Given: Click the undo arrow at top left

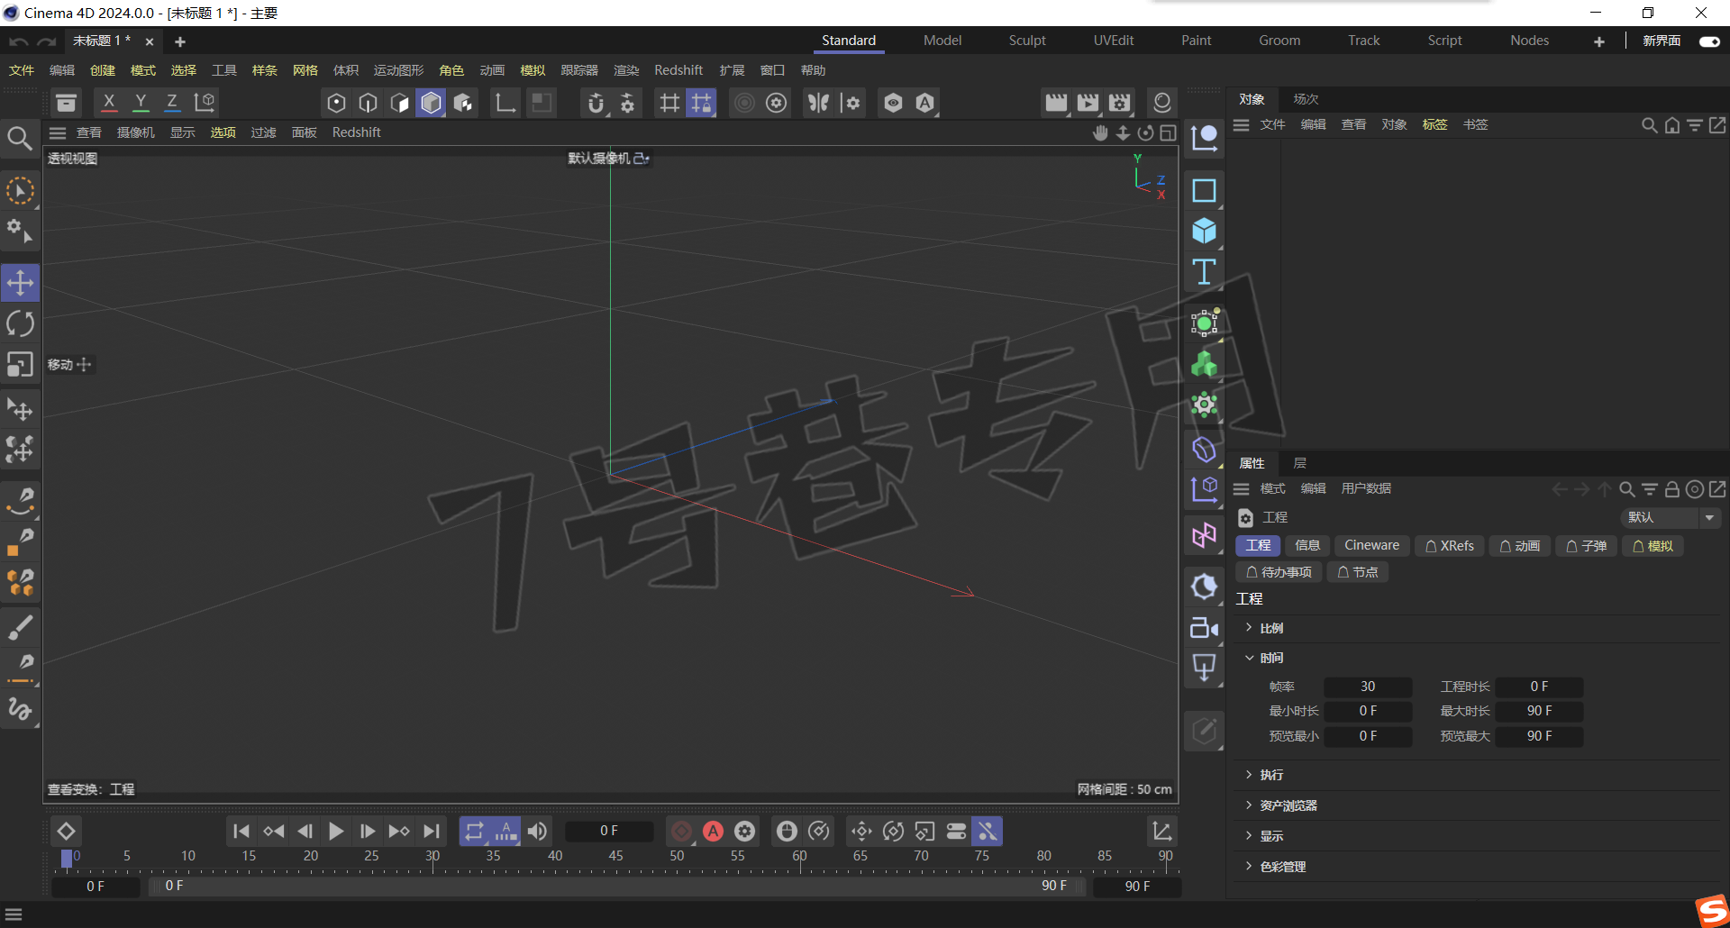Looking at the screenshot, I should coord(19,41).
